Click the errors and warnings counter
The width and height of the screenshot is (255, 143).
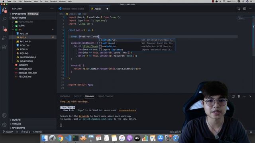coord(25,132)
